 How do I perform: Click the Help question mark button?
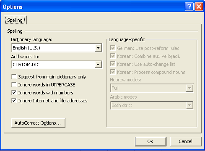189,7
